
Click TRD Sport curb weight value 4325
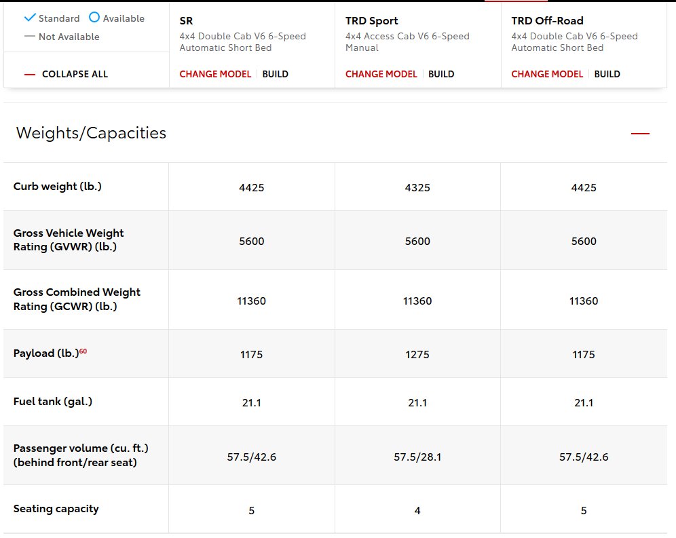pyautogui.click(x=417, y=187)
